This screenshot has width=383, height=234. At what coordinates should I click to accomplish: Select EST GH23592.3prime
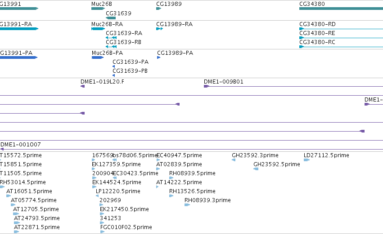point(255,155)
